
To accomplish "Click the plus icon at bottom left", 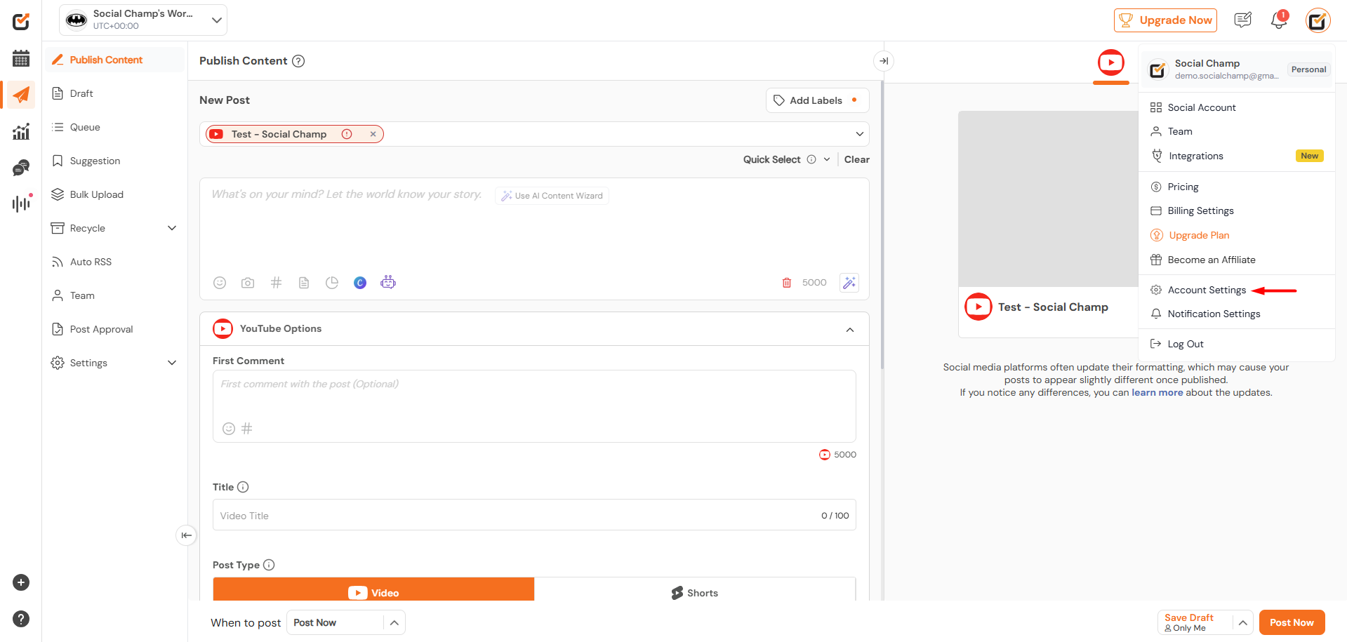I will (21, 582).
